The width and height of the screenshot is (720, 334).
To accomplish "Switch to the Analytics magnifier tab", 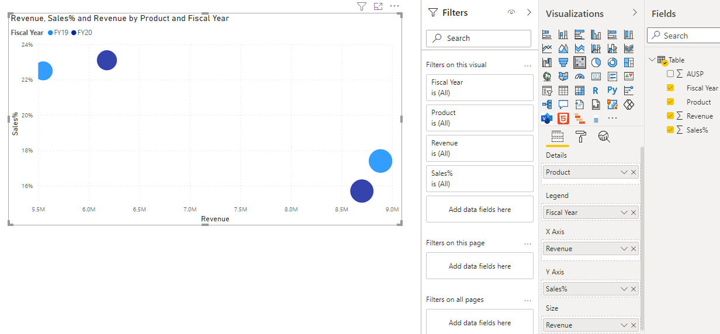I will [604, 137].
